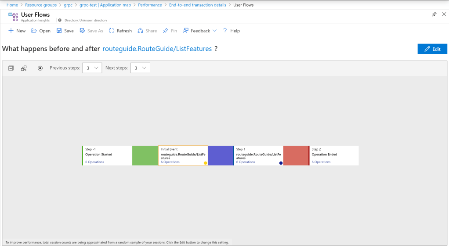Image resolution: width=449 pixels, height=246 pixels.
Task: Click the collapse-all icon in visualization toolbar
Action: [11, 68]
